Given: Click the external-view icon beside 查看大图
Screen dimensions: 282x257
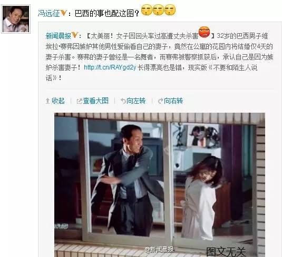Looking at the screenshot, I should (x=79, y=101).
